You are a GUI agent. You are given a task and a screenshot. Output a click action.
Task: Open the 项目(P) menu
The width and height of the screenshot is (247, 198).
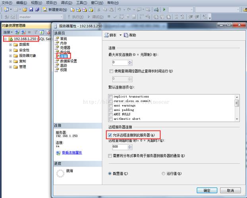point(51,3)
